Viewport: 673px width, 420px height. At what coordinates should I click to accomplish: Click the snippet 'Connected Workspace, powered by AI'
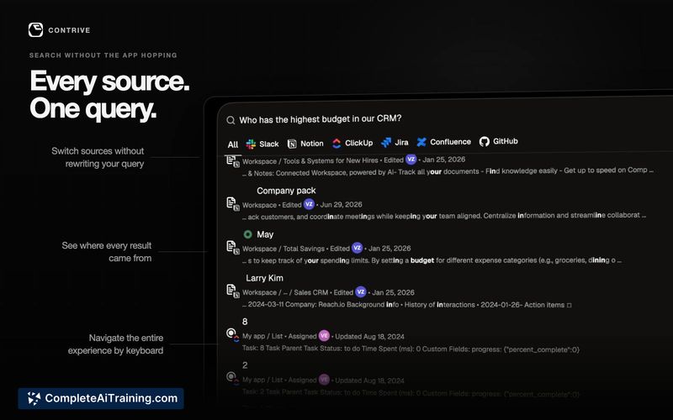448,171
